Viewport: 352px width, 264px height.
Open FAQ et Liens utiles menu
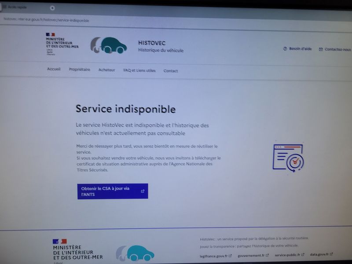coord(139,70)
